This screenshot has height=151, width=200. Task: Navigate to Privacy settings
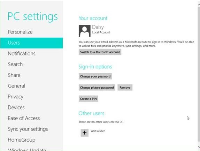pyautogui.click(x=16, y=97)
